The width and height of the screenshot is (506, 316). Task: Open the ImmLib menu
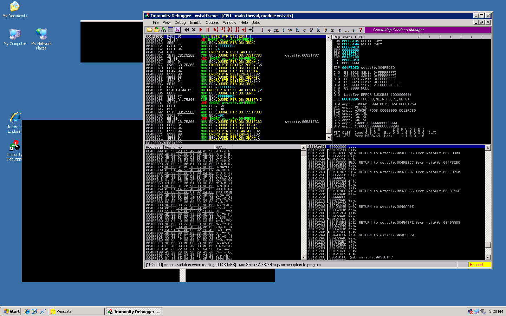coord(196,22)
